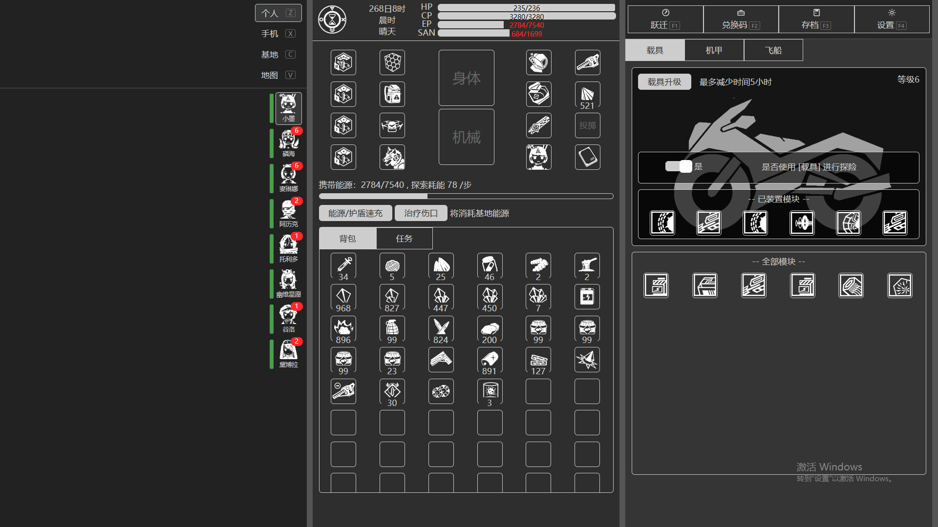Switch to 飞船 tab

773,50
